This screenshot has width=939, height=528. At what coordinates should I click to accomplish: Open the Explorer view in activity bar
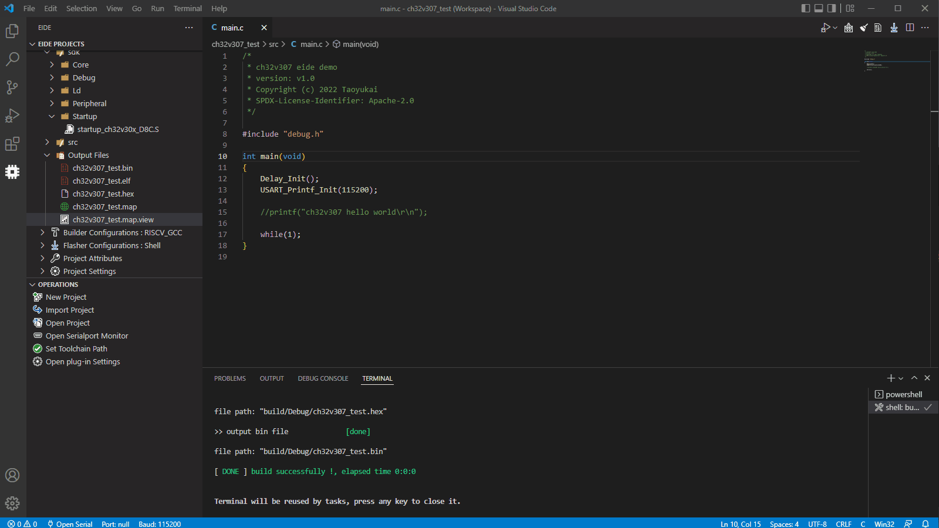click(12, 31)
